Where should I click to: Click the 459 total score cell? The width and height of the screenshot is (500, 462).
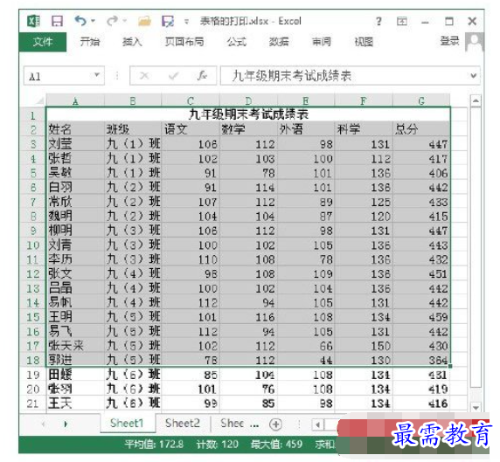click(421, 317)
